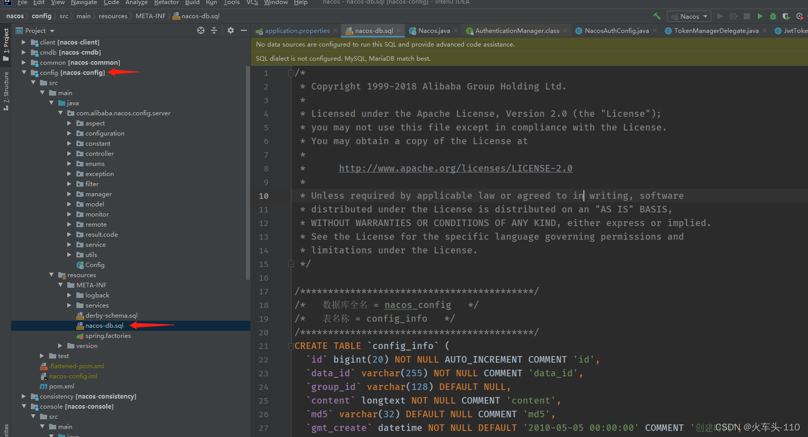
Task: Open the VCS menu
Action: point(252,3)
